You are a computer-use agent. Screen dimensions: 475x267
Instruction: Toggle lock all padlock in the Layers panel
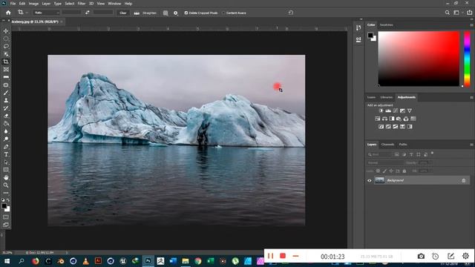click(404, 171)
